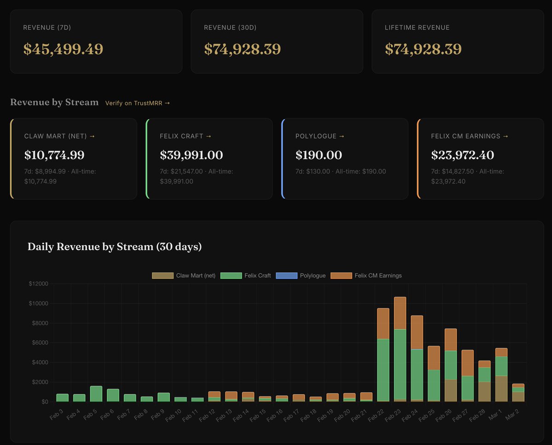552x445 pixels.
Task: Click the green Feb 5 bar
Action: point(96,394)
